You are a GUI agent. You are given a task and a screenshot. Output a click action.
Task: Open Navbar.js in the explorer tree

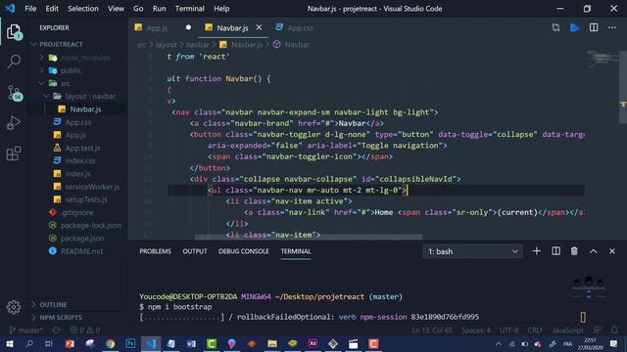85,109
